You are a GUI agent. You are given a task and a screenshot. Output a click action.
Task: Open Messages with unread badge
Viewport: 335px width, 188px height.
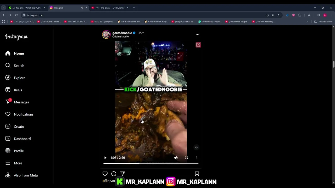pyautogui.click(x=17, y=102)
